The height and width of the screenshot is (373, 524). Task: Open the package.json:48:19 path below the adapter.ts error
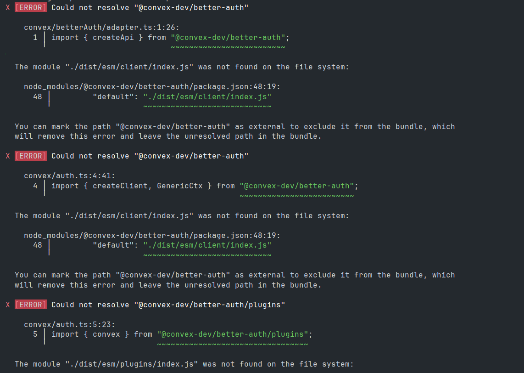coord(152,87)
